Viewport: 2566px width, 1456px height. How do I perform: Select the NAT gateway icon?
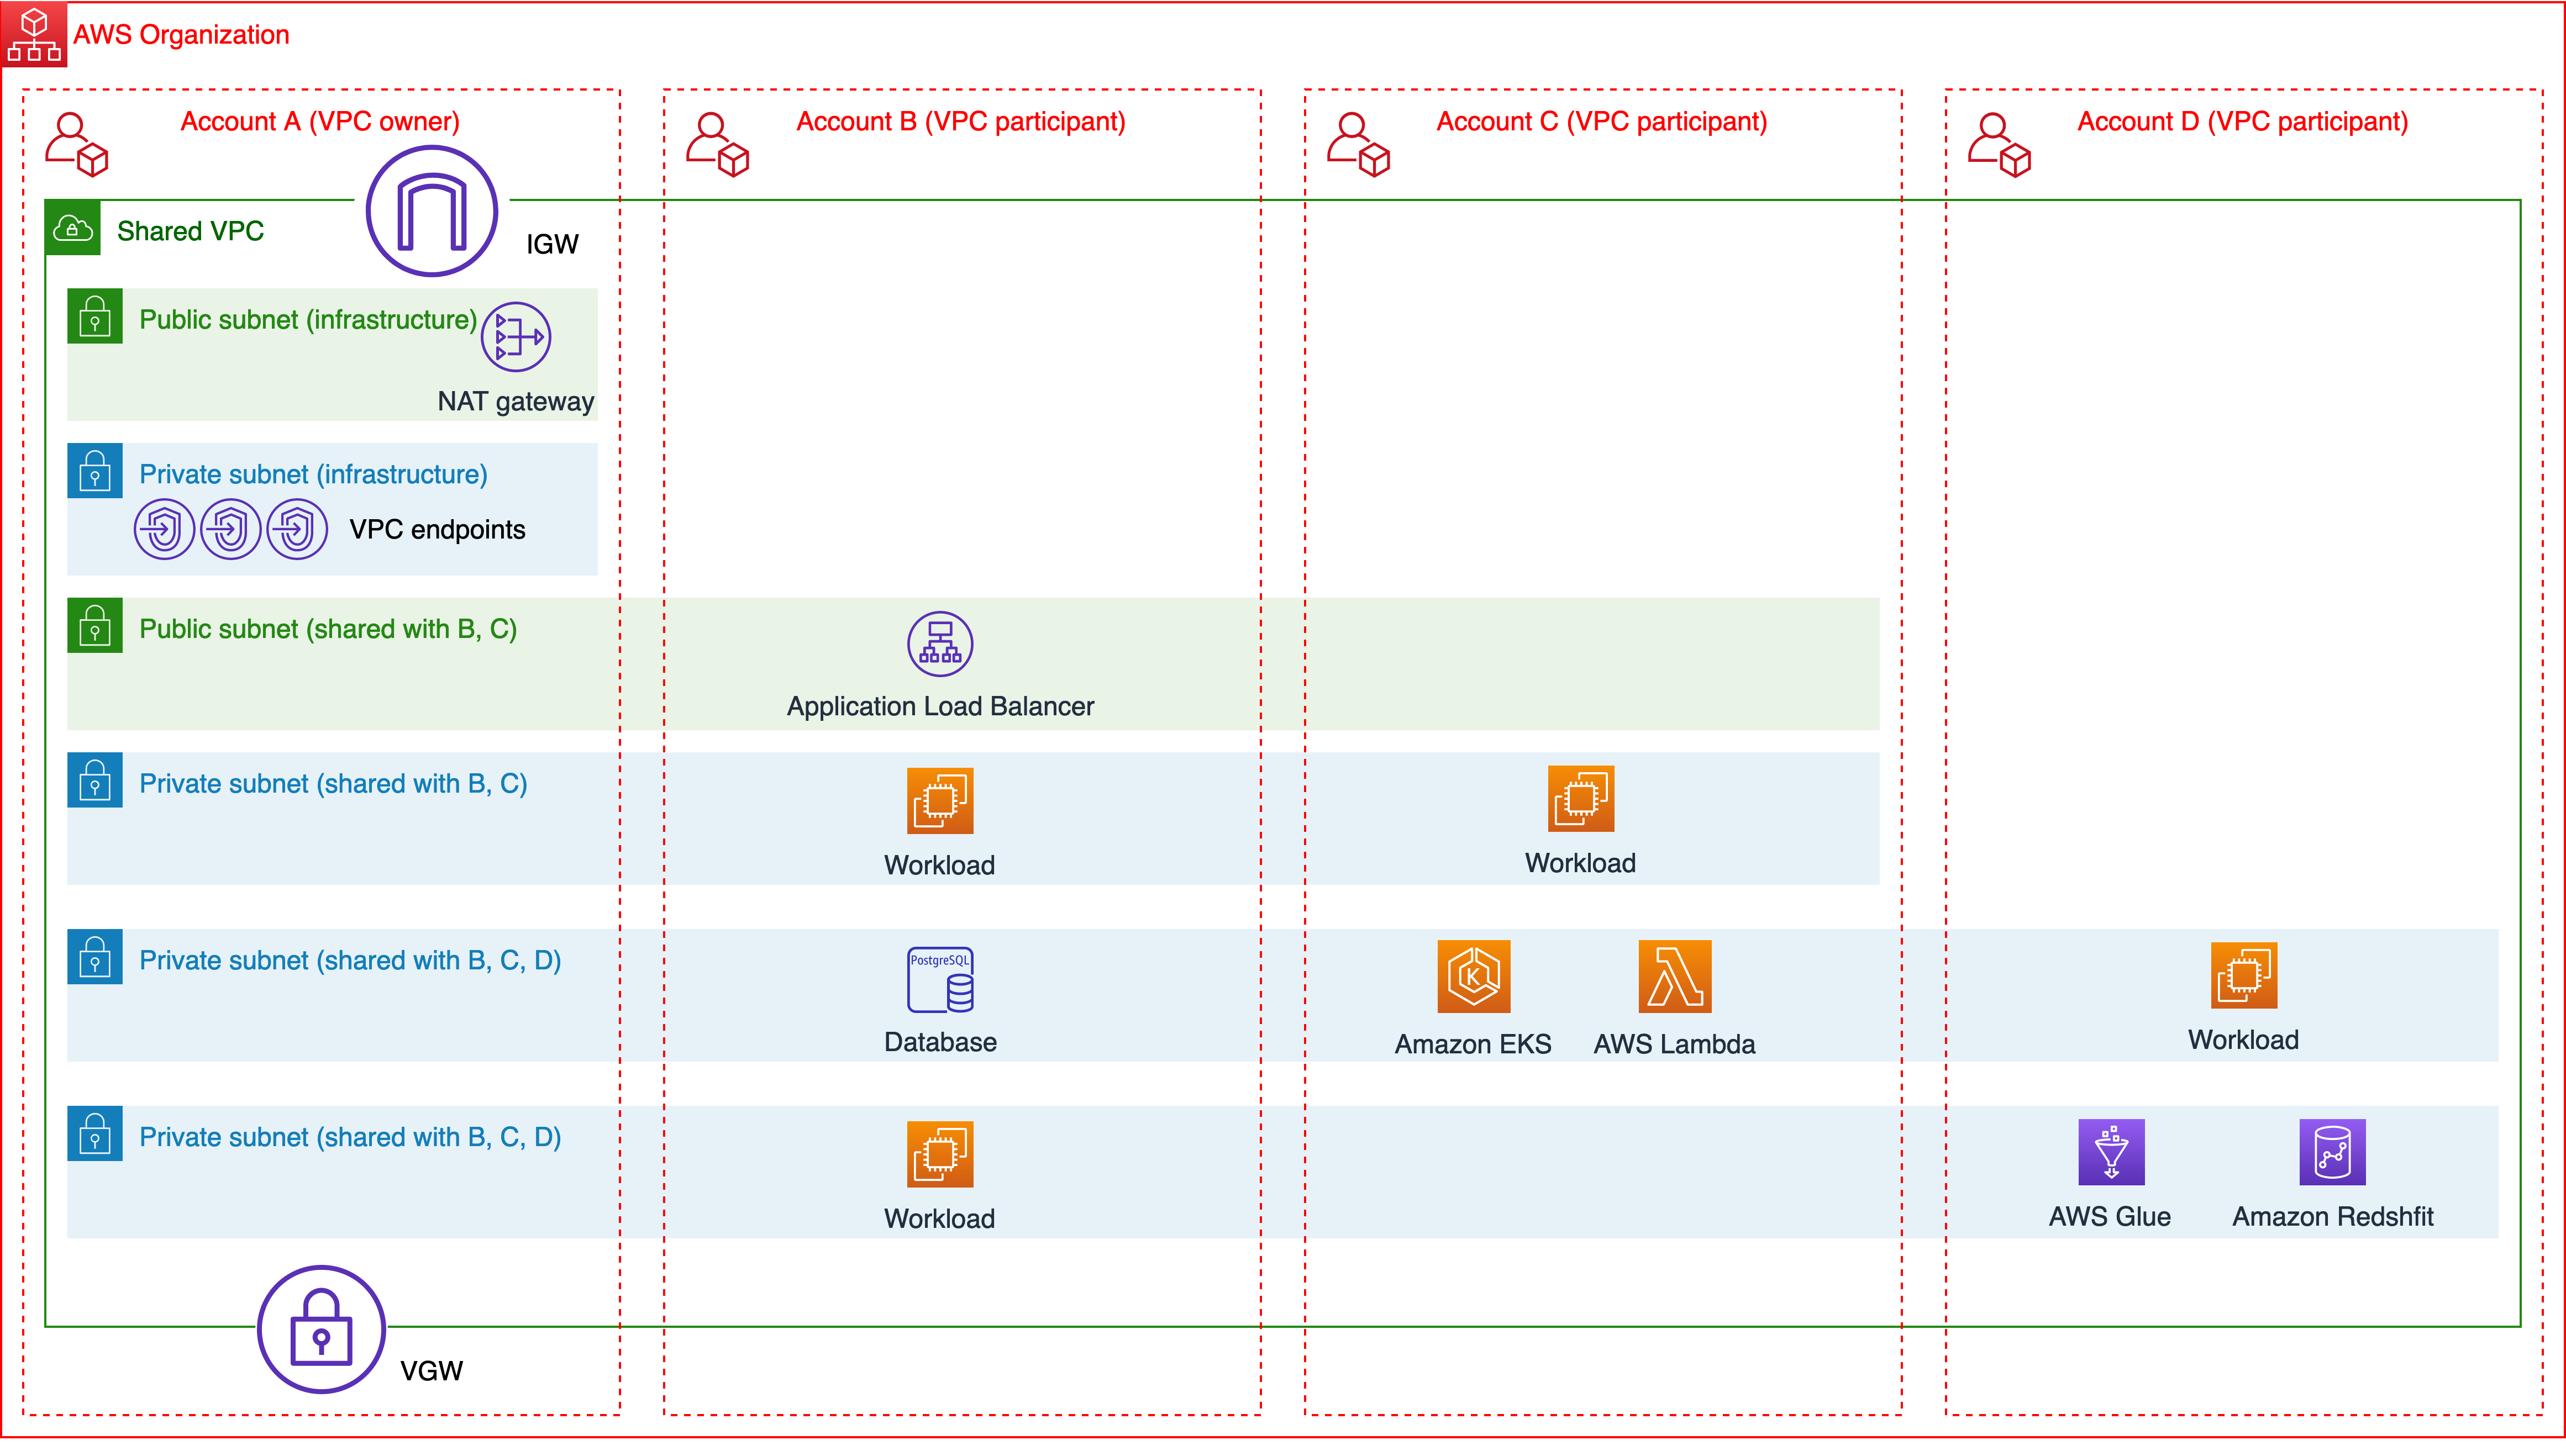point(515,337)
